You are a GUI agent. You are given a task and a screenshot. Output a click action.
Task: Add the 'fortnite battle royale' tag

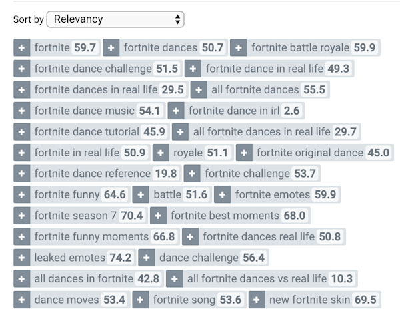238,47
